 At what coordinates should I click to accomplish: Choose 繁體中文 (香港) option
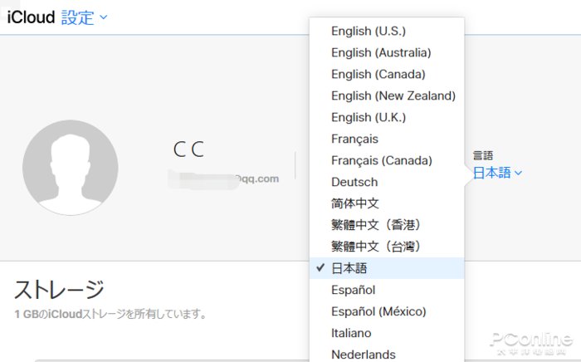tap(387, 225)
